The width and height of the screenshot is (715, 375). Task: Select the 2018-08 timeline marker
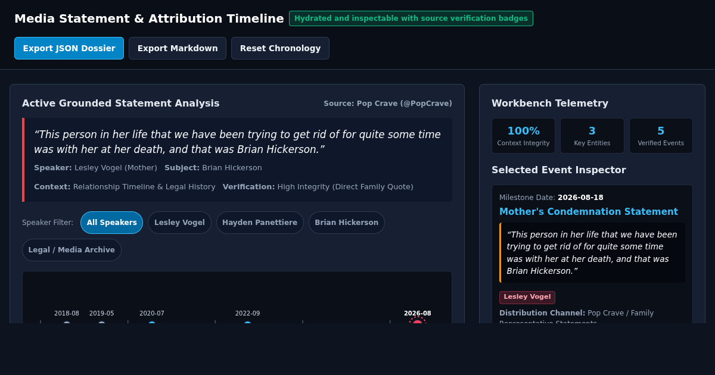coord(67,322)
